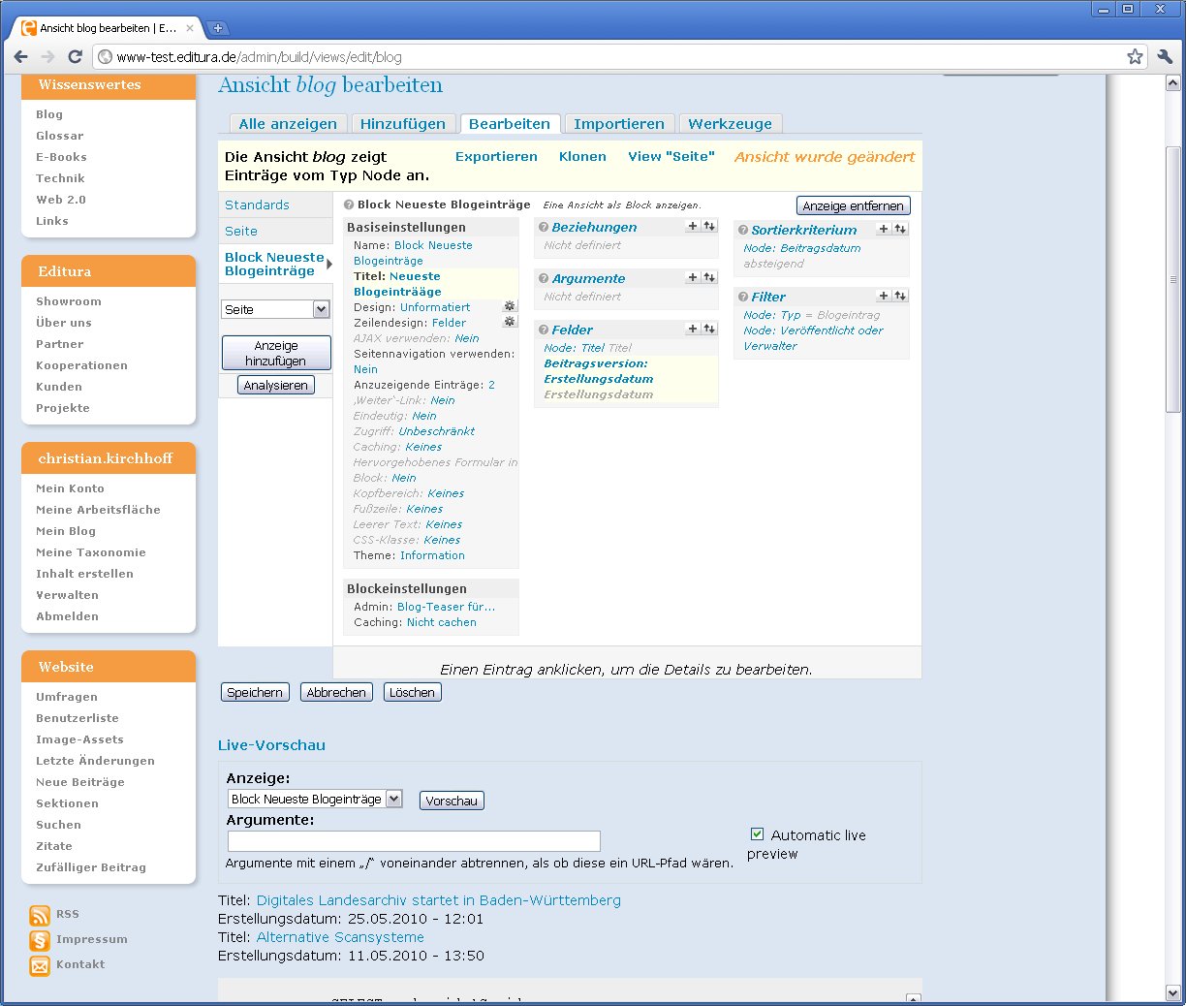The image size is (1186, 1006).
Task: Add a Beziehungen relationship via plus icon
Action: pos(692,227)
